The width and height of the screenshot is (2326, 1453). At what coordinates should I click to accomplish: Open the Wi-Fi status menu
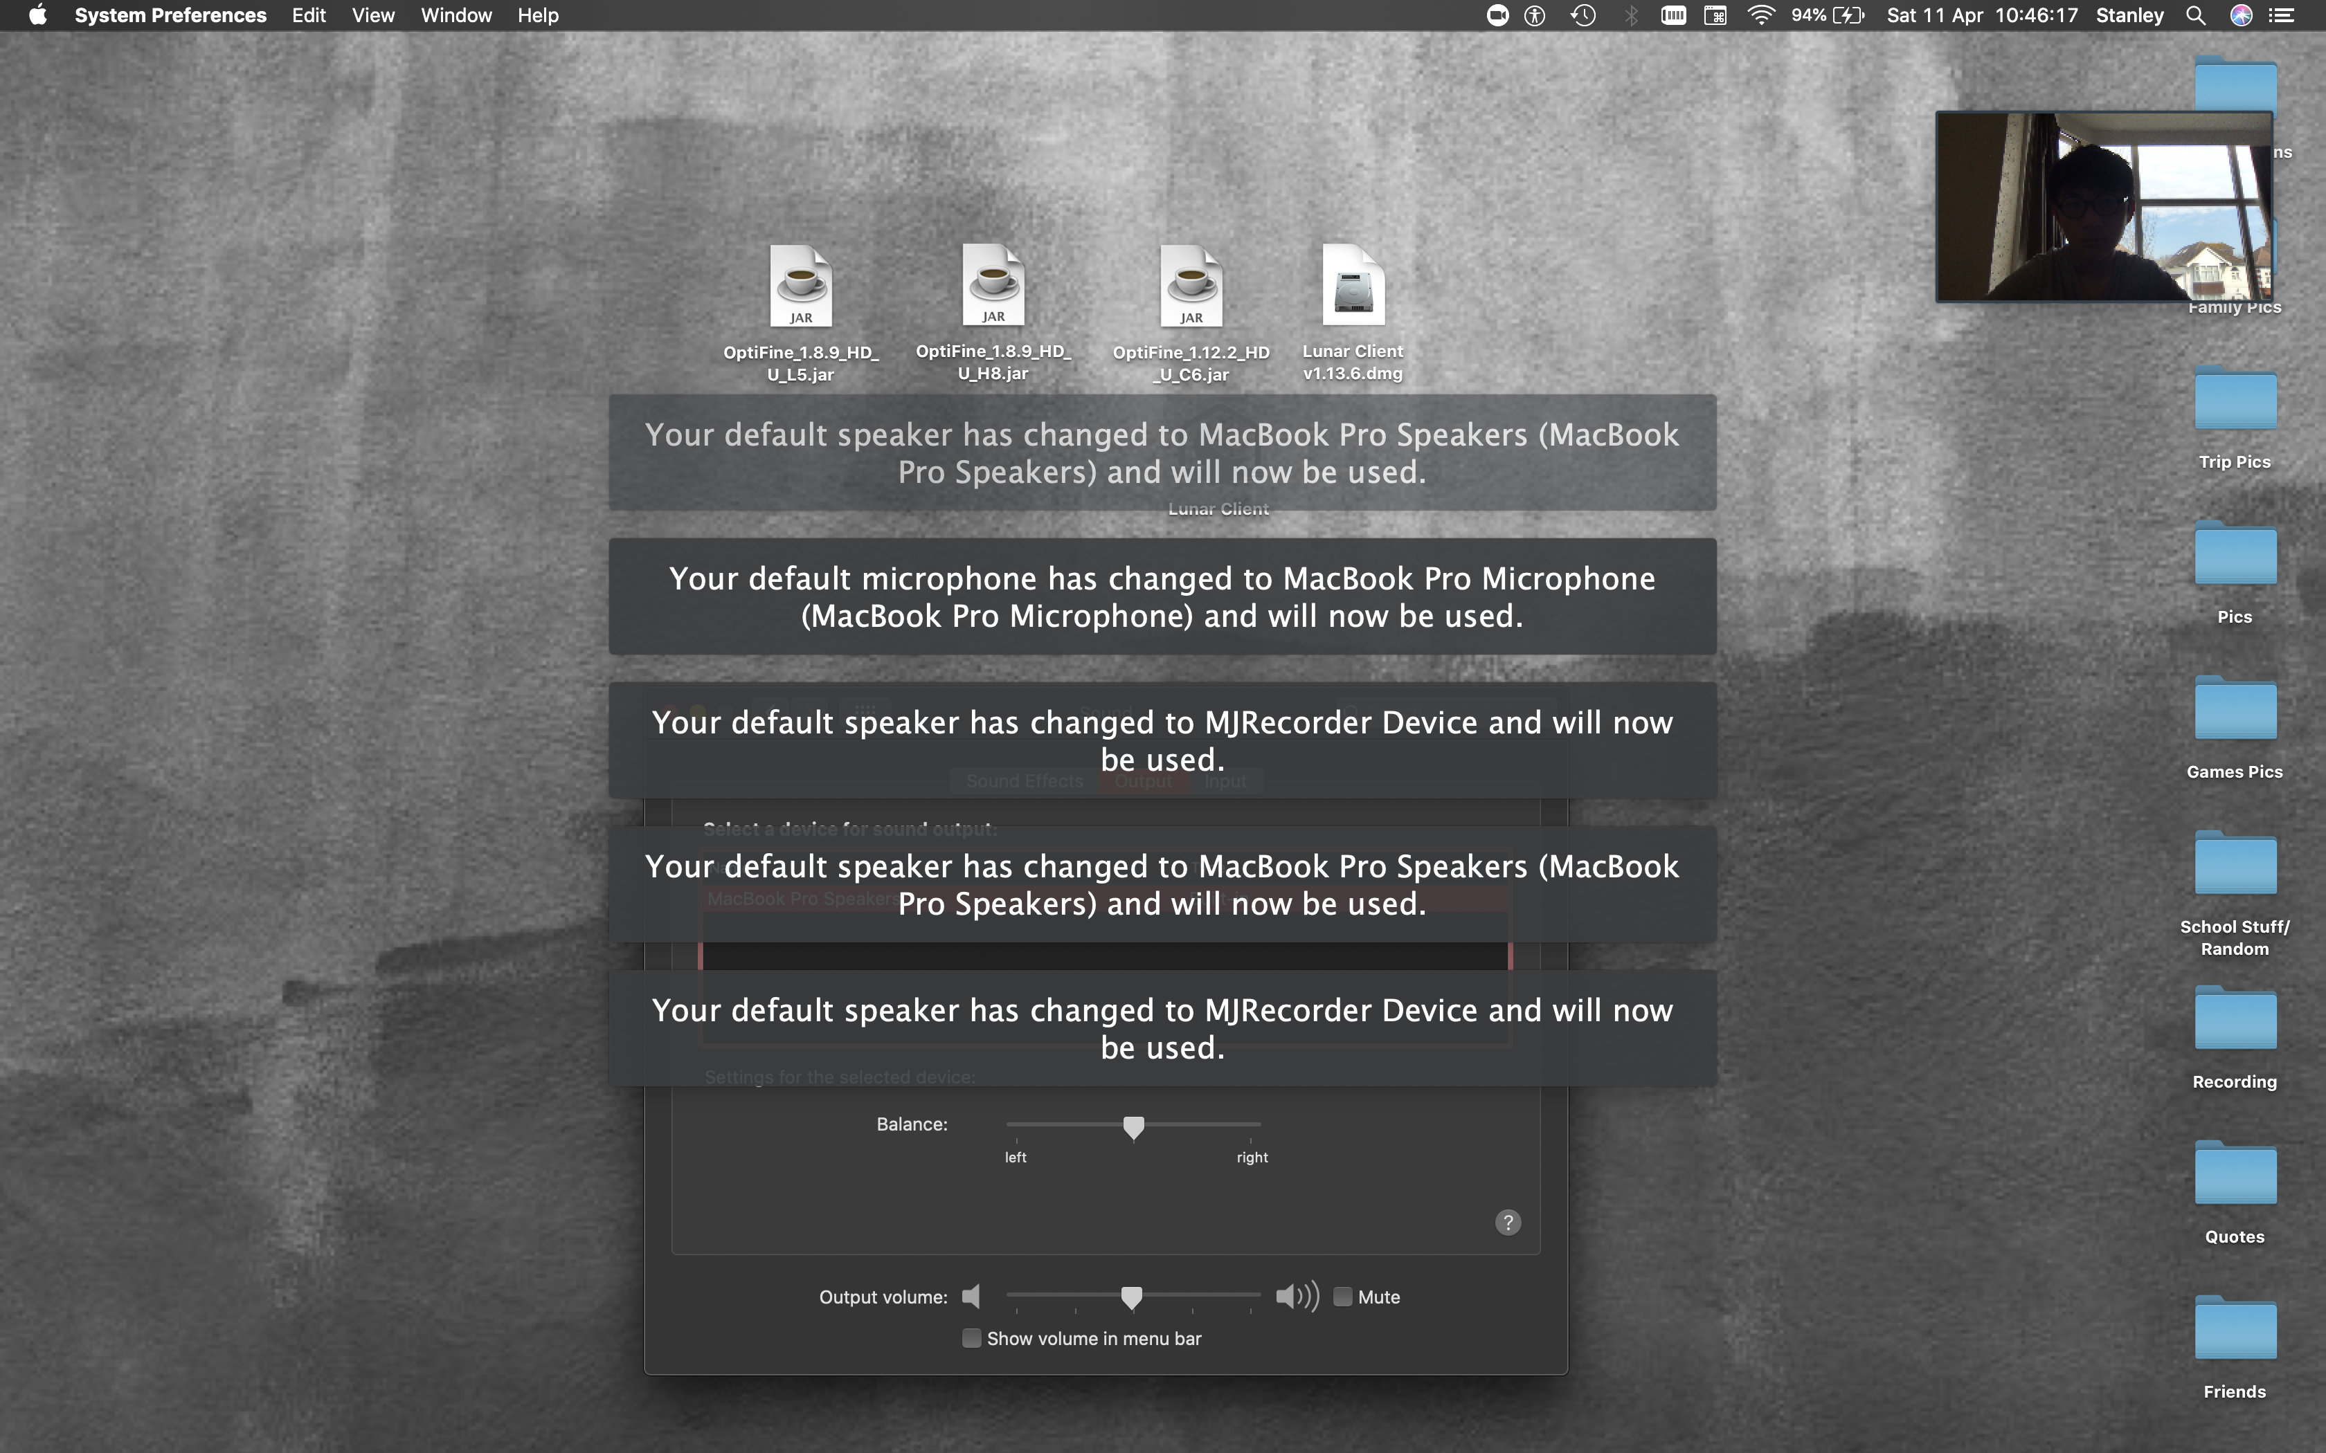pyautogui.click(x=1760, y=15)
